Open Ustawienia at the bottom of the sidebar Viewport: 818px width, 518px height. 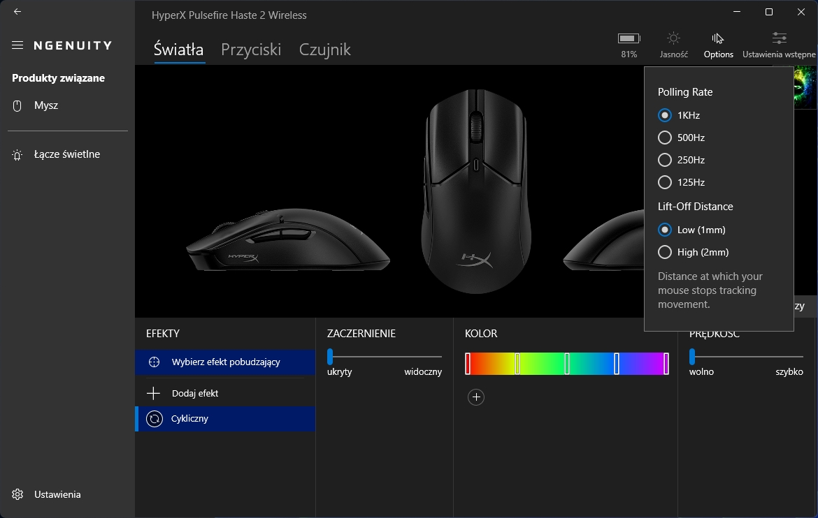click(67, 494)
